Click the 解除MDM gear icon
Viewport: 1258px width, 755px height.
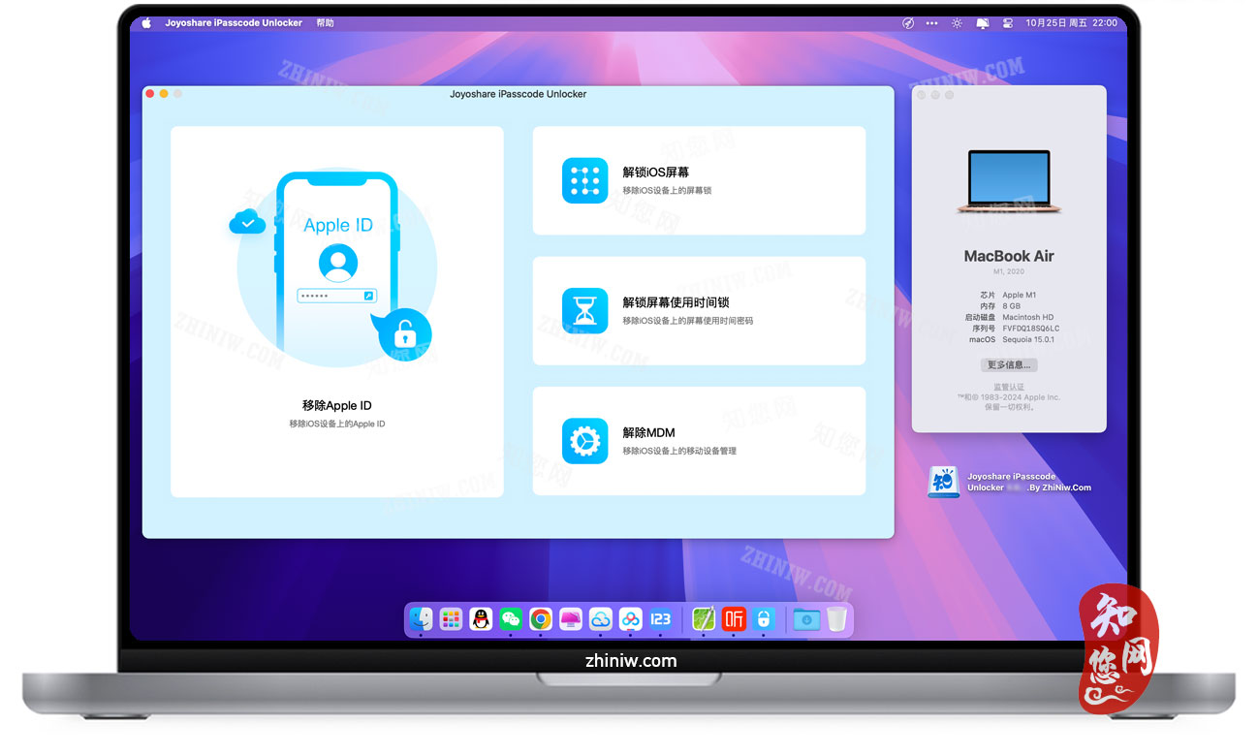coord(584,441)
